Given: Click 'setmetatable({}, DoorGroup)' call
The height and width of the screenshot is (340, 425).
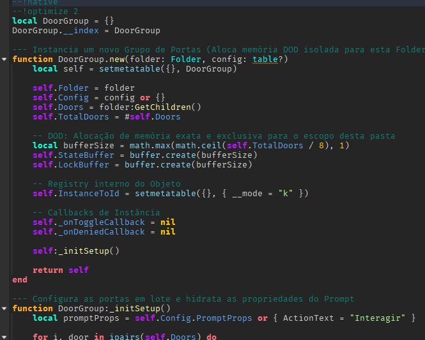Looking at the screenshot, I should 168,69.
